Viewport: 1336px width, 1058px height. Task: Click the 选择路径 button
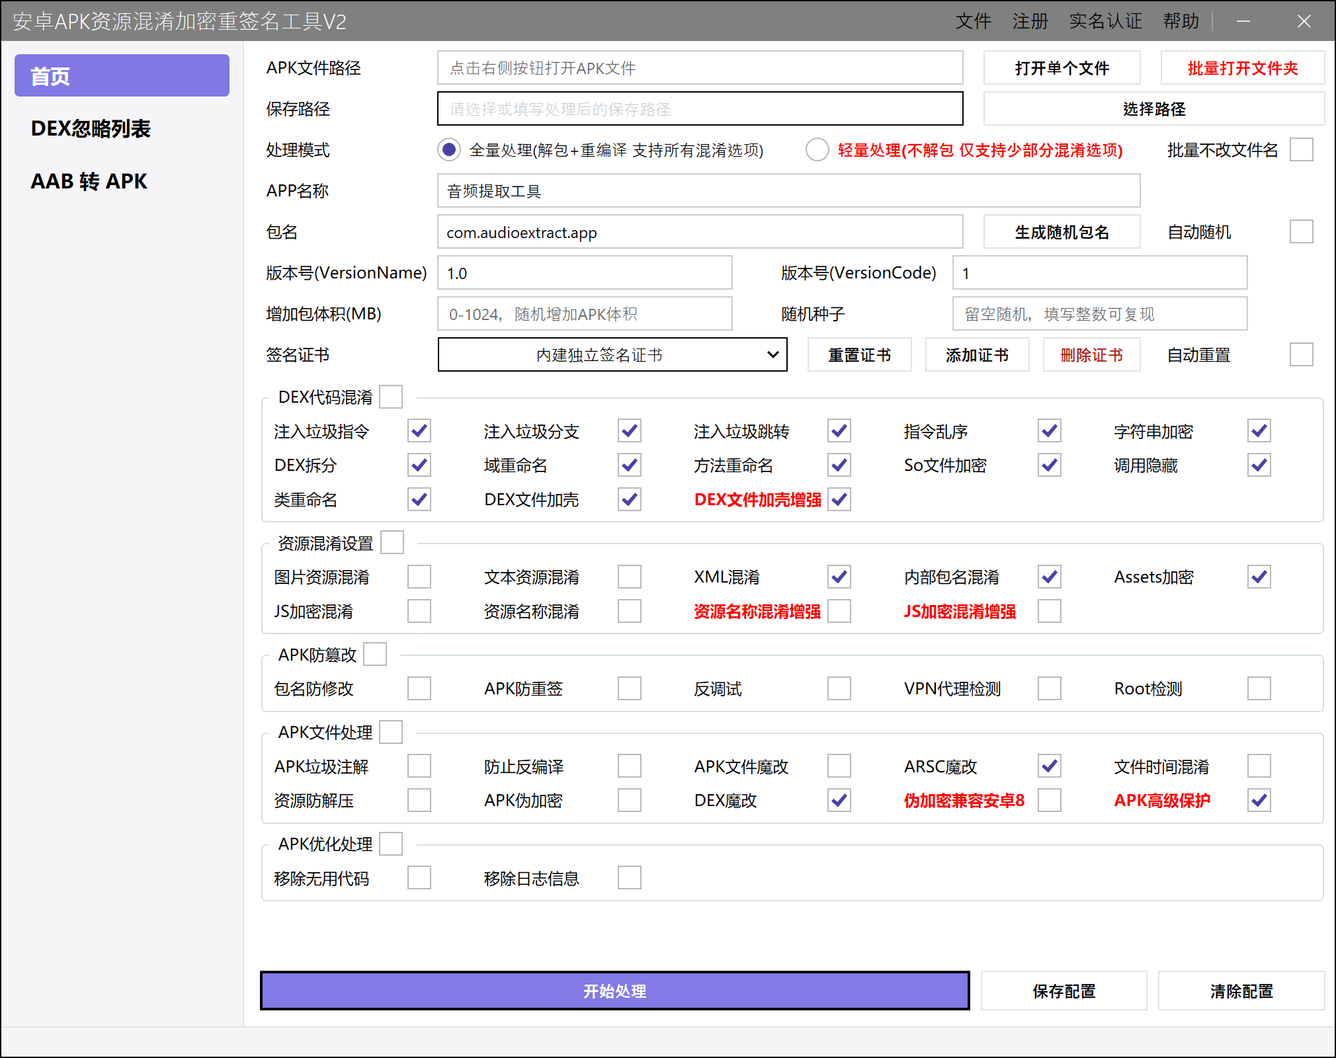[1154, 108]
